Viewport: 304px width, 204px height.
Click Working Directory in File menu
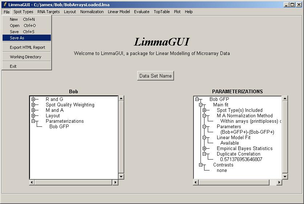[x=25, y=57]
